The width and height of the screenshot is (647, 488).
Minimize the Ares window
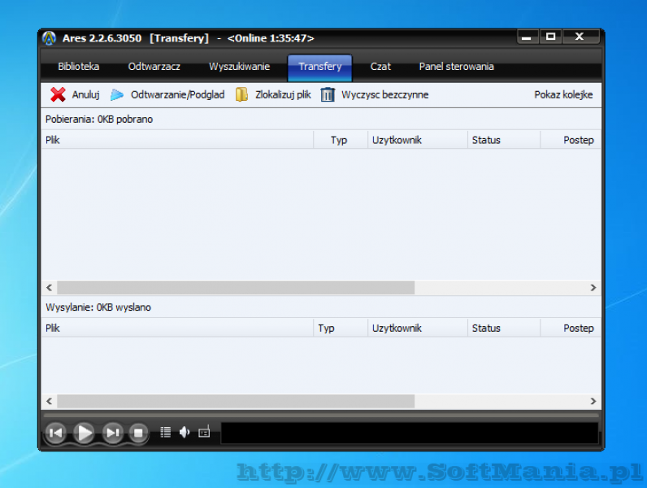click(527, 37)
